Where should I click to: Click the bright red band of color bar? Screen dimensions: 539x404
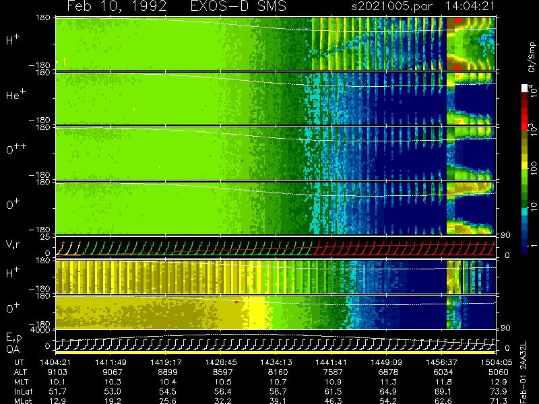pos(525,123)
